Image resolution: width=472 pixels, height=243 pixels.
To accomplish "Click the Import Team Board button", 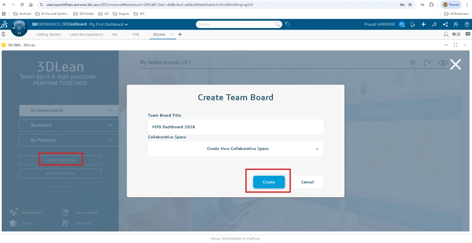I will pos(60,173).
